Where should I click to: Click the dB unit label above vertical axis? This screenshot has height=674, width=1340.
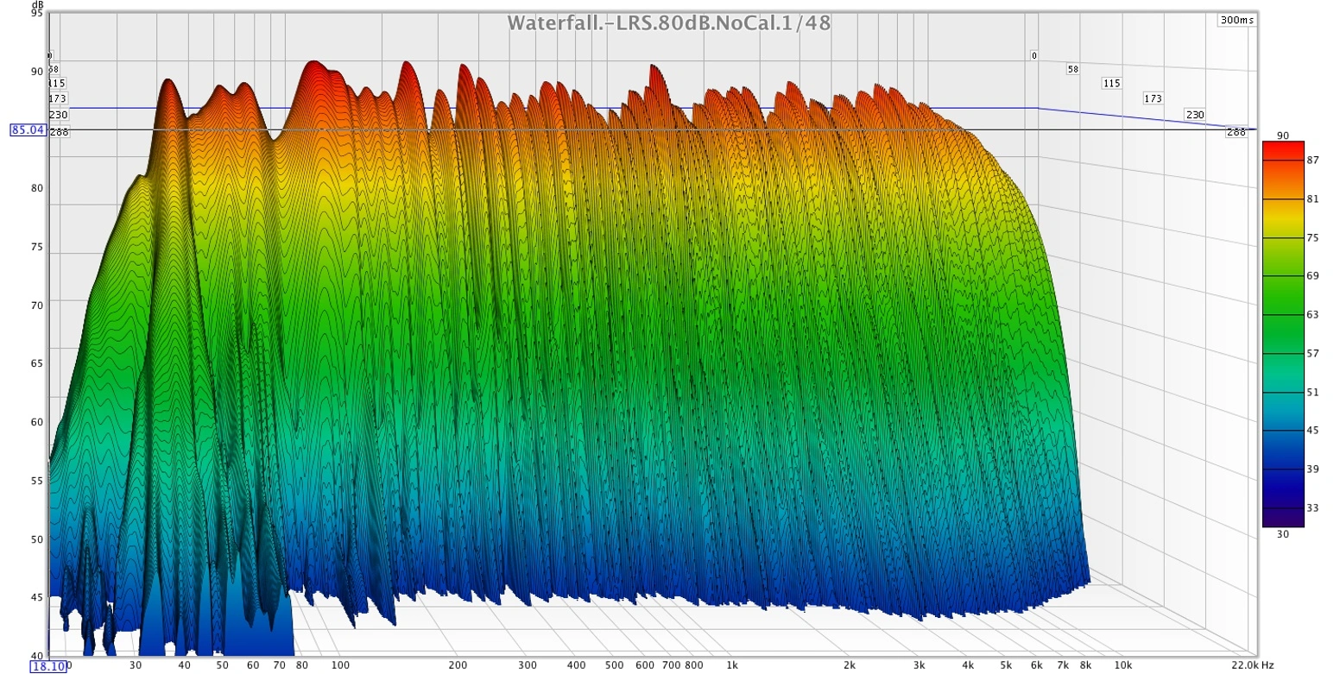point(37,4)
